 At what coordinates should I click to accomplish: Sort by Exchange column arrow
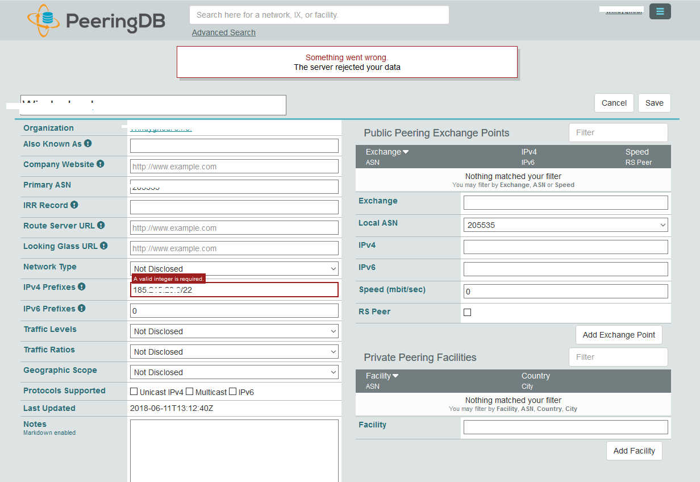coord(406,152)
